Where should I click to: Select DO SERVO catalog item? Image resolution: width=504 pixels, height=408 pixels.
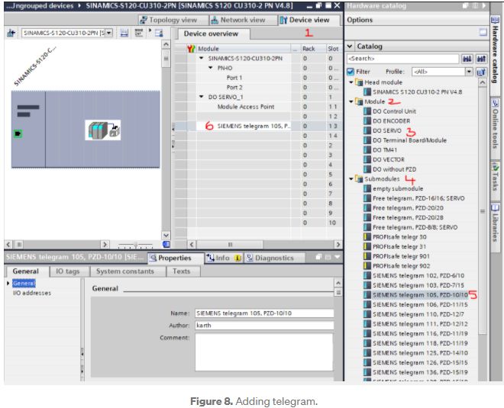click(387, 130)
